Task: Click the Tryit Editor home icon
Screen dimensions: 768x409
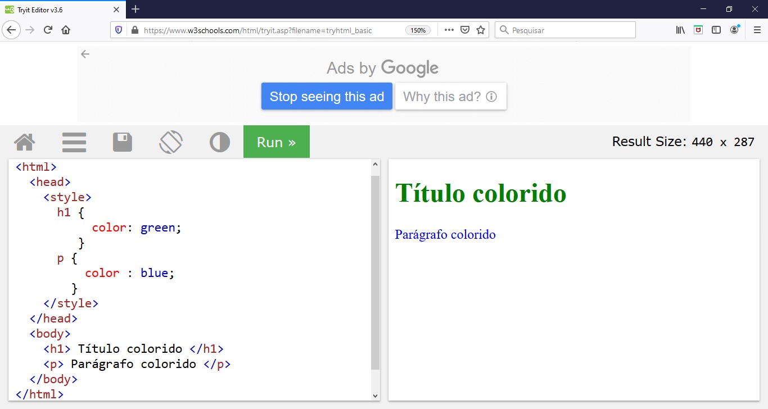Action: [25, 142]
